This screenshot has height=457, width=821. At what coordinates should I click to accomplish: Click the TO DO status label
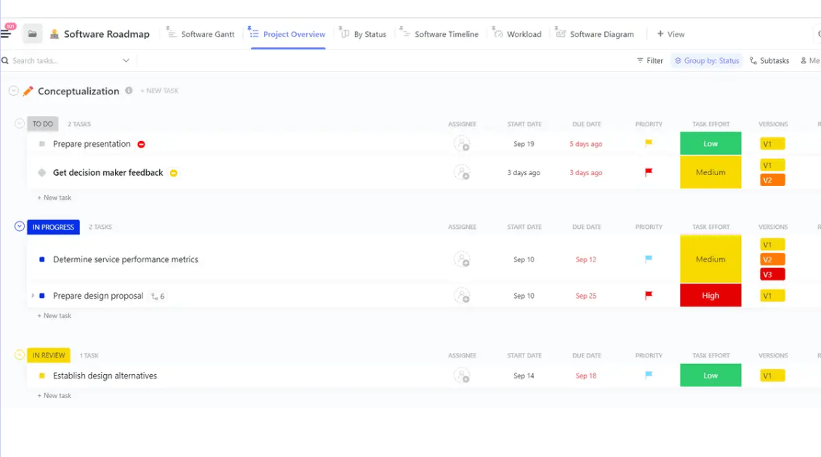[42, 124]
